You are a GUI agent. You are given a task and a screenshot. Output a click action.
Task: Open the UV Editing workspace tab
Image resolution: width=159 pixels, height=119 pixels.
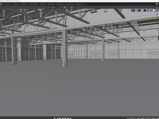[24, 4]
